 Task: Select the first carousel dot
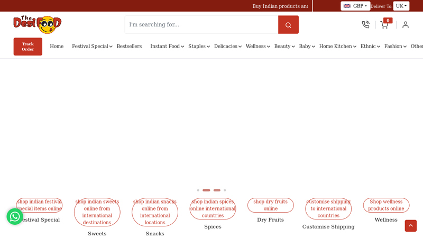[198, 190]
